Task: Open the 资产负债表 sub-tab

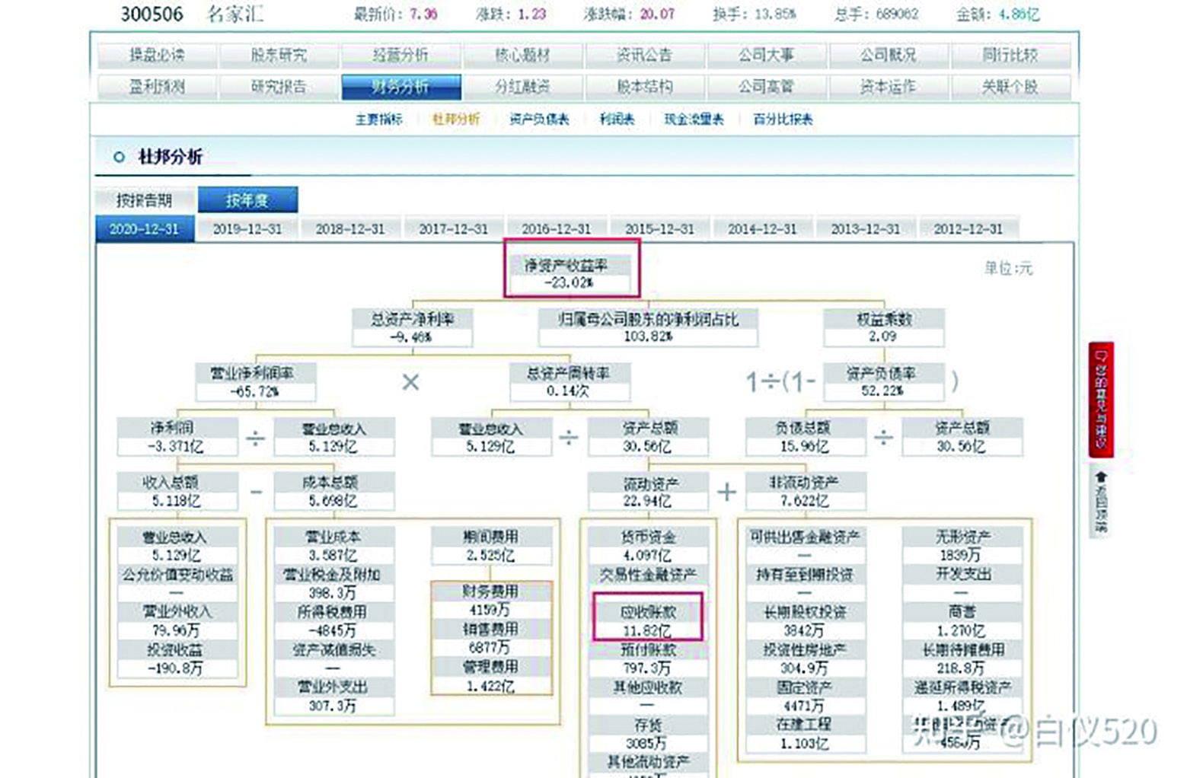Action: pyautogui.click(x=538, y=119)
